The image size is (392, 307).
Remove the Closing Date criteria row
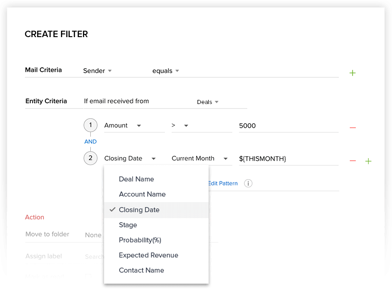(x=353, y=161)
